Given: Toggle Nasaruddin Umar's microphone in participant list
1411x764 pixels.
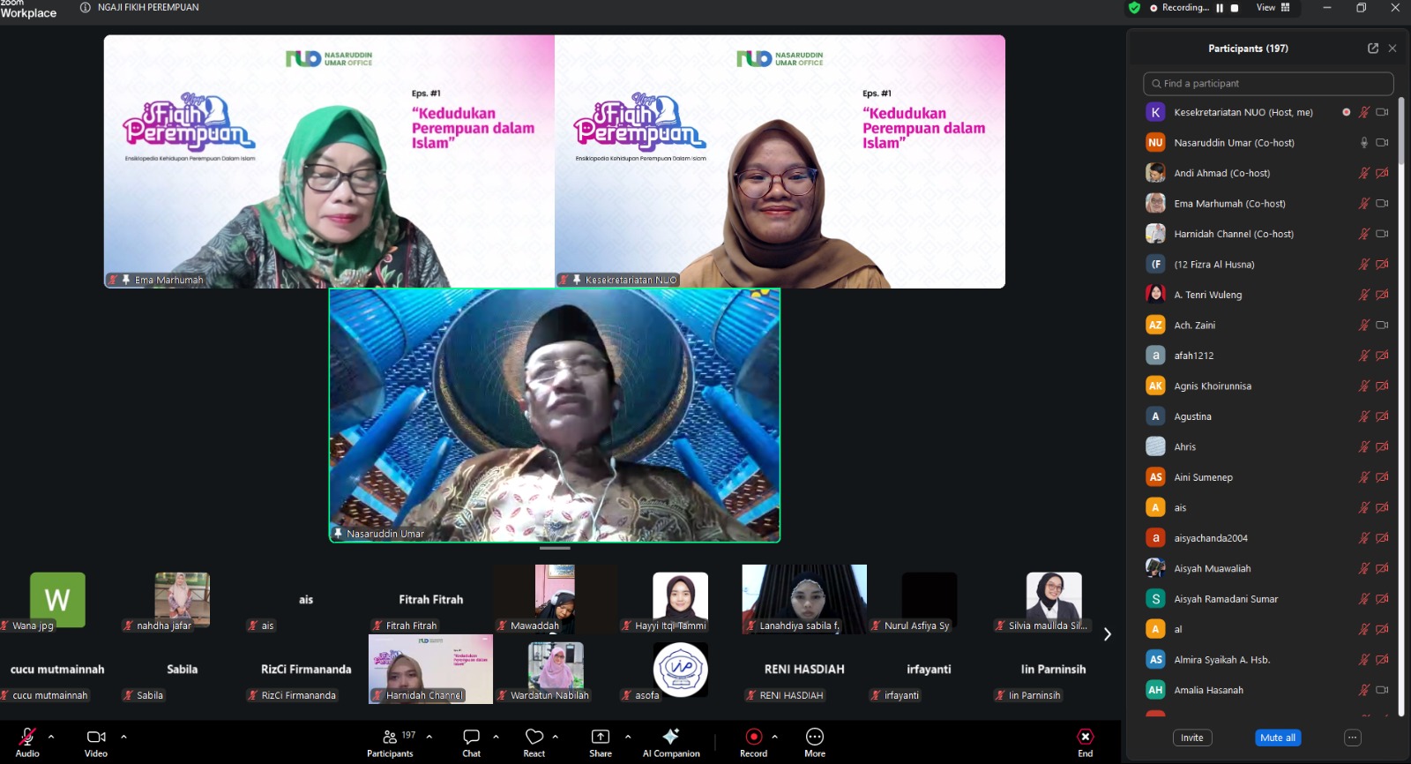Looking at the screenshot, I should pos(1363,143).
